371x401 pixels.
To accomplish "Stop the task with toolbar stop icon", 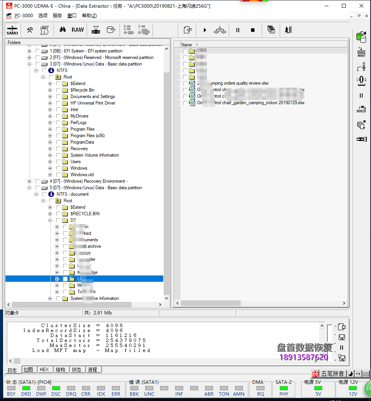I will pyautogui.click(x=253, y=30).
